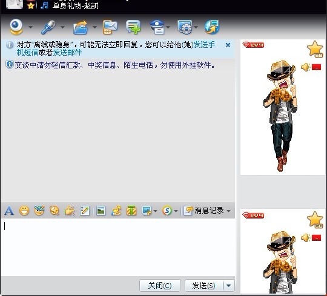The image size is (327, 296).
Task: Send a window shake with the nudge icon
Action: pos(54,211)
